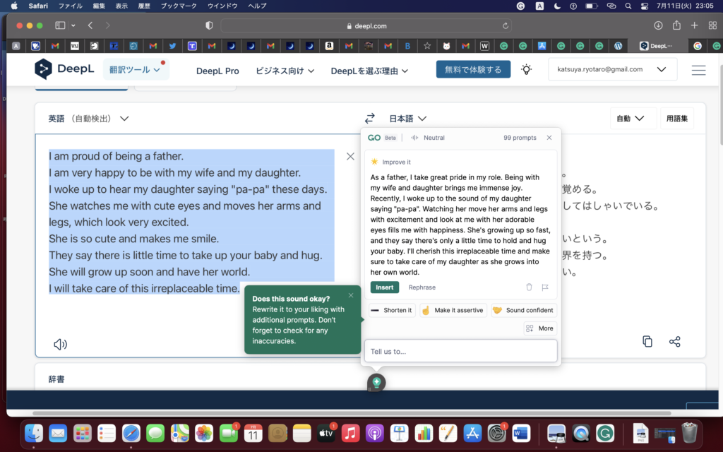Click the speaker listen icon in source box
Image resolution: width=723 pixels, height=452 pixels.
[61, 344]
